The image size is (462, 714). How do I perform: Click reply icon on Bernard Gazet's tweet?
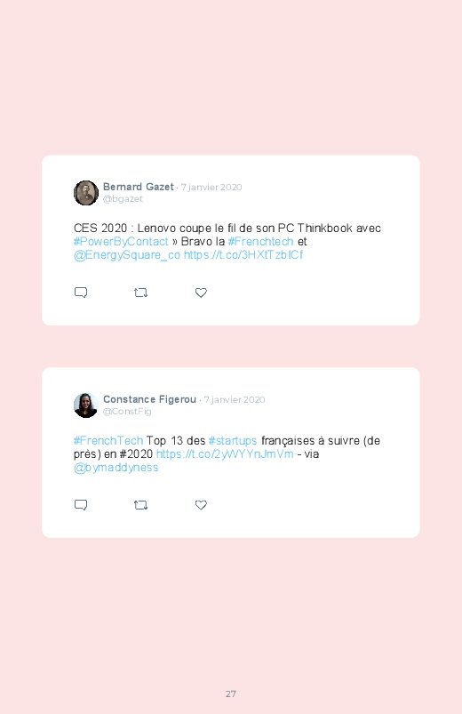[81, 293]
